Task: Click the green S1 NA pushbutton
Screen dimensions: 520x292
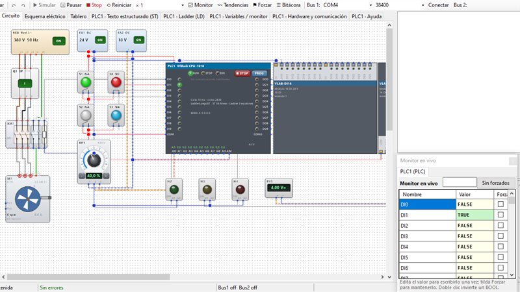Action: pyautogui.click(x=86, y=82)
